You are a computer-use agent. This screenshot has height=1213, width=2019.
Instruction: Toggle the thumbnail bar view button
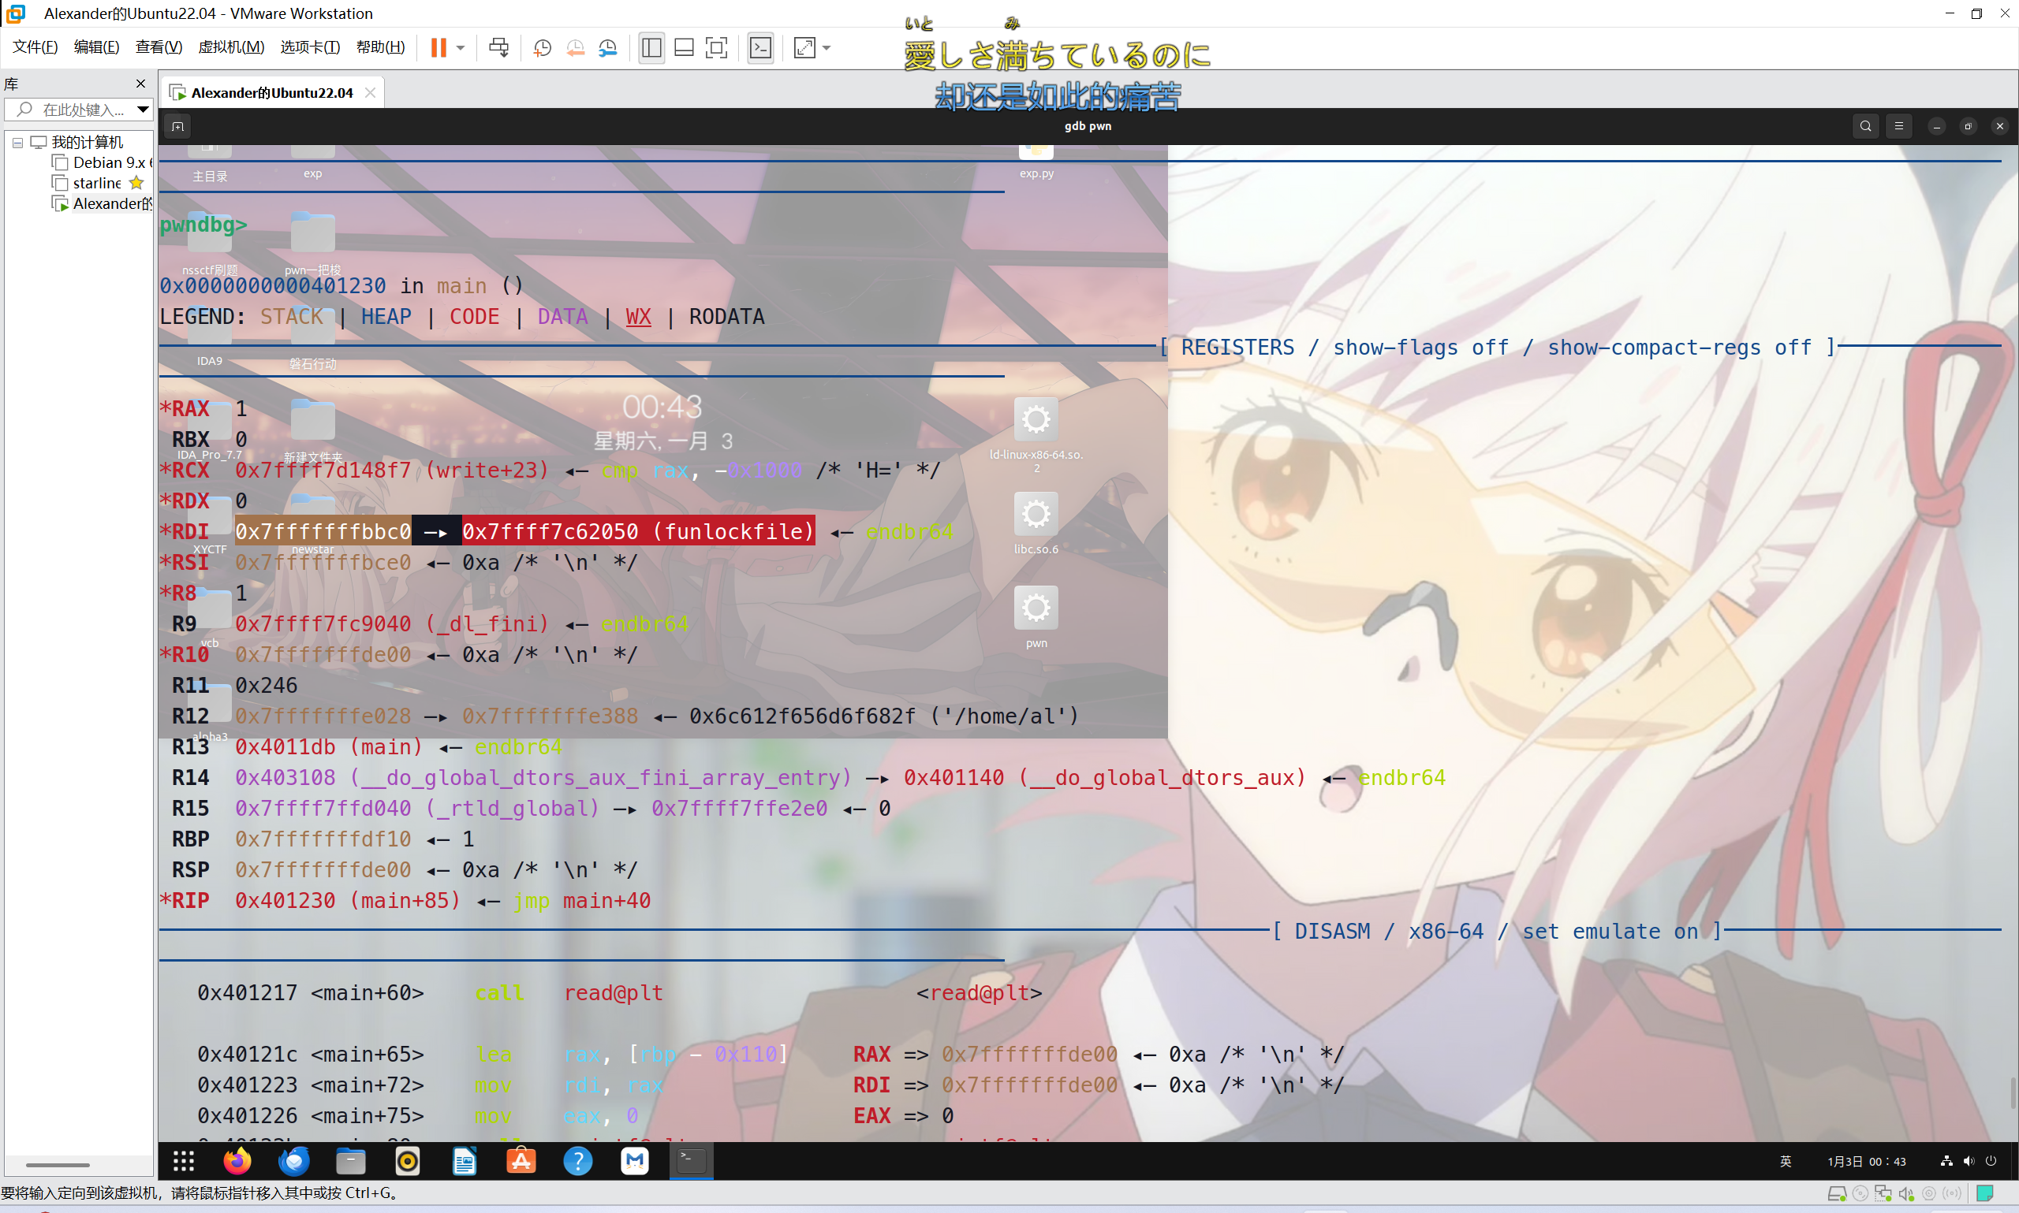pos(684,47)
